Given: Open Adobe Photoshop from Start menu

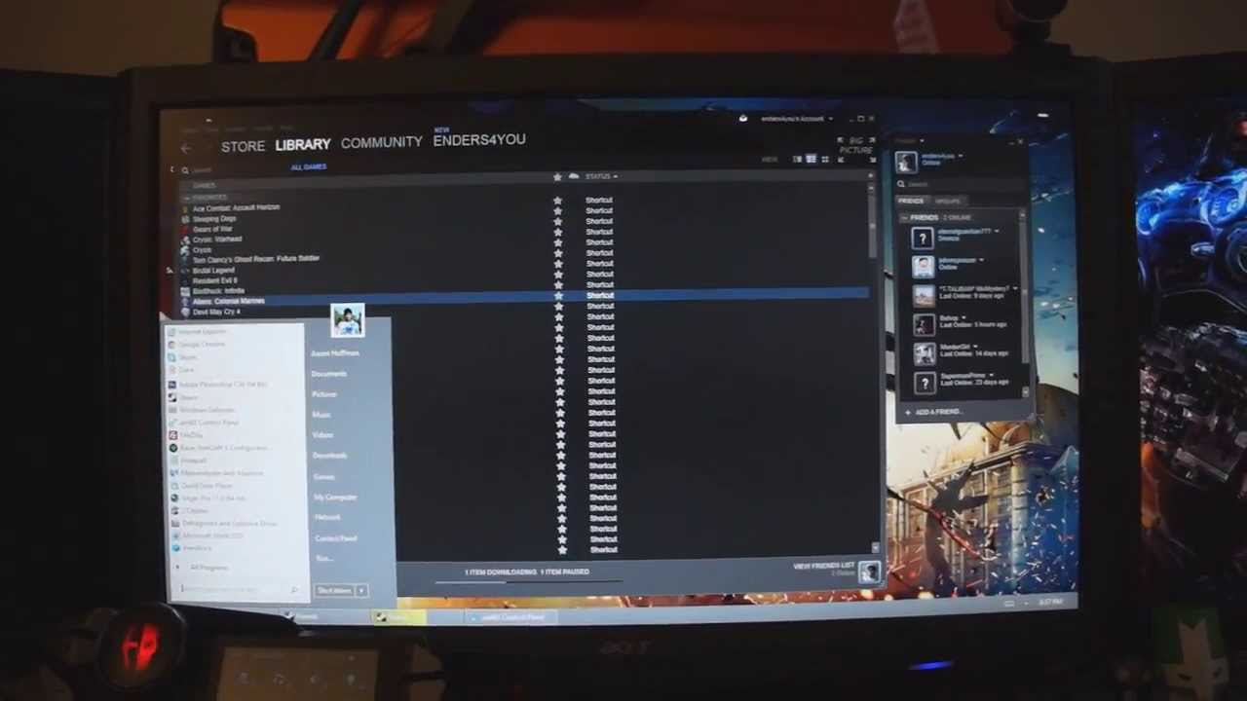Looking at the screenshot, I should [x=216, y=385].
